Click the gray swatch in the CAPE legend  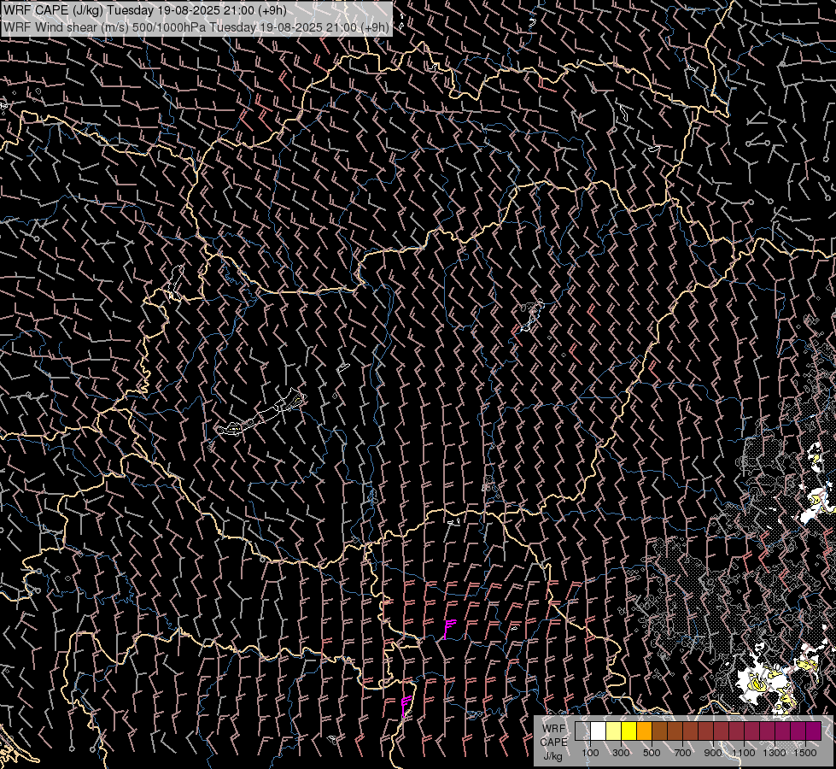[582, 731]
